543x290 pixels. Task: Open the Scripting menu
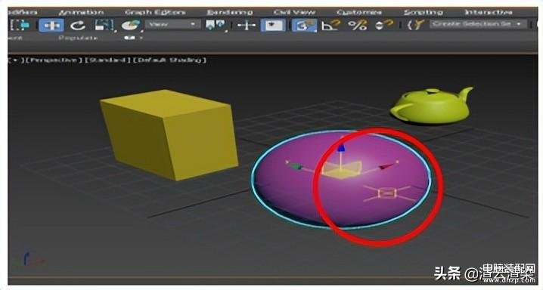pyautogui.click(x=424, y=12)
